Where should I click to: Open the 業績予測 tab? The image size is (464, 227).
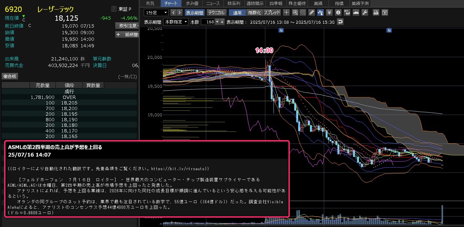[360, 4]
